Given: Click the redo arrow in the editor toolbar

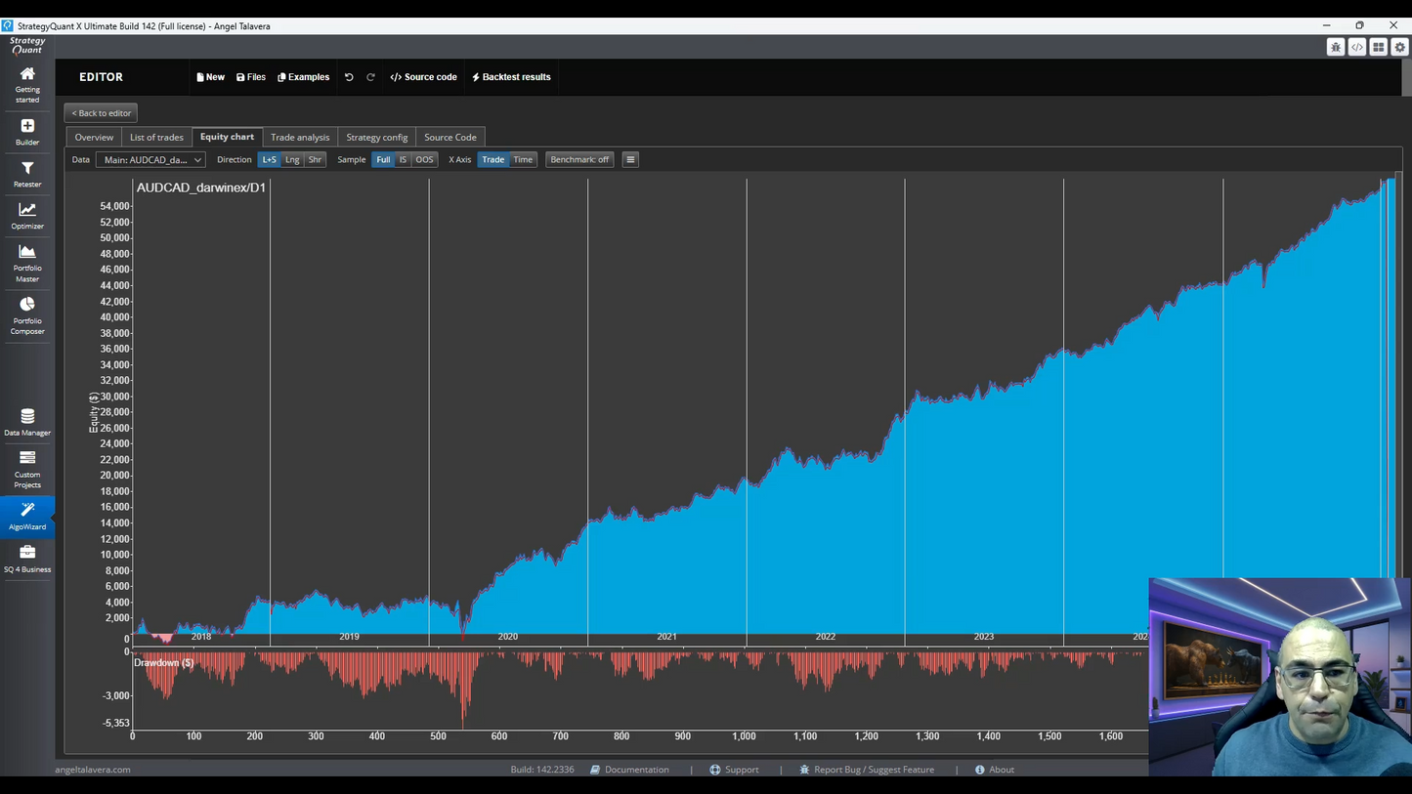Looking at the screenshot, I should point(370,77).
